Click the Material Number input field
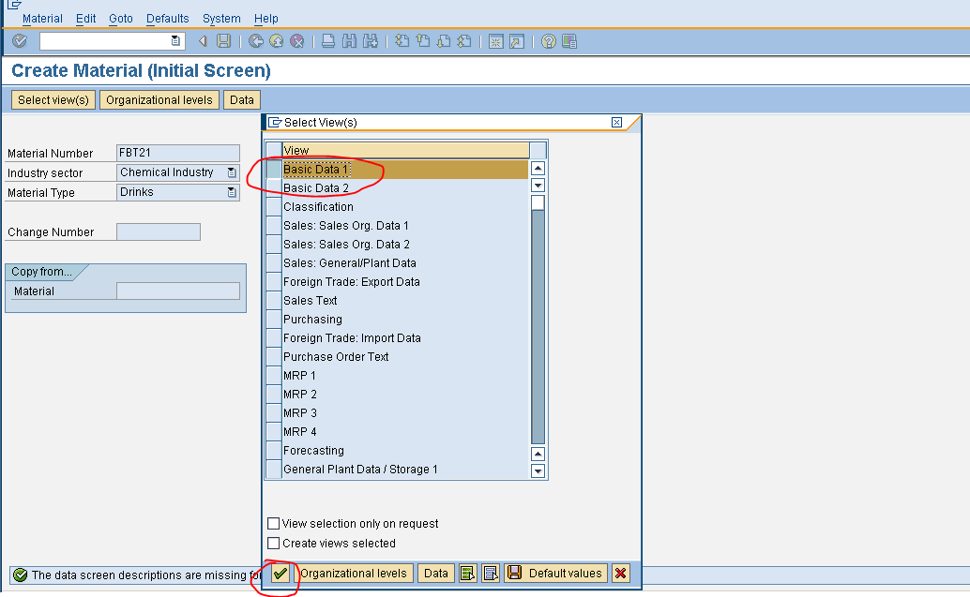The width and height of the screenshot is (970, 597). (x=178, y=153)
